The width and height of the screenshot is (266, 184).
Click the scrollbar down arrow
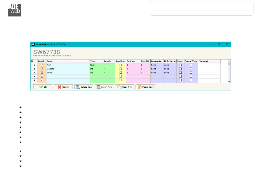pos(229,82)
